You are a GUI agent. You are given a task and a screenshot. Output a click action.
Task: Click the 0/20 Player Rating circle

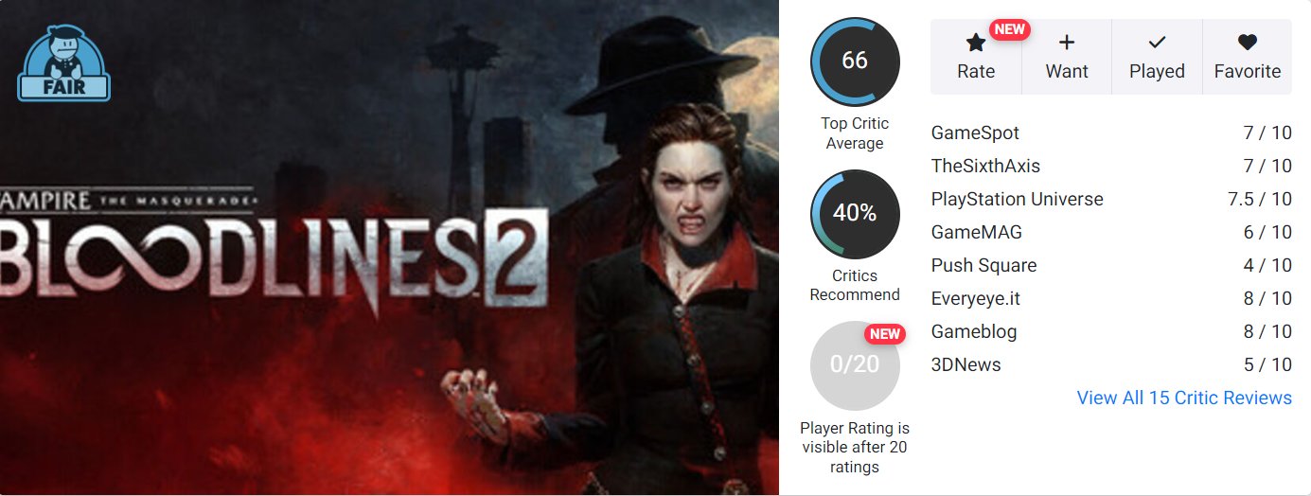855,365
